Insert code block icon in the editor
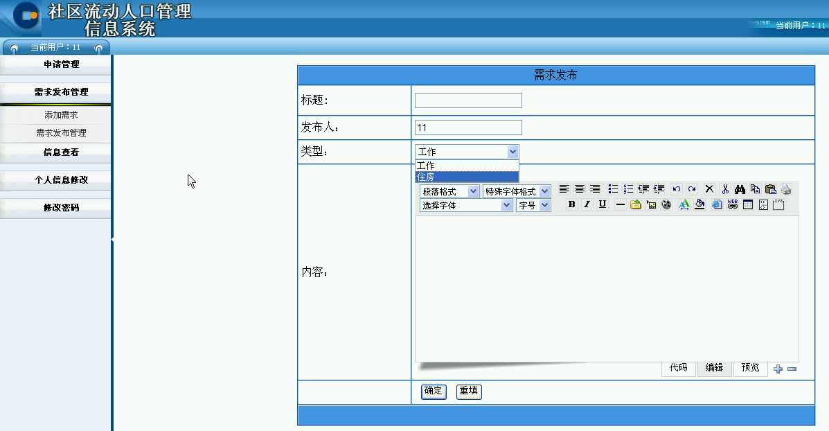 pyautogui.click(x=763, y=204)
